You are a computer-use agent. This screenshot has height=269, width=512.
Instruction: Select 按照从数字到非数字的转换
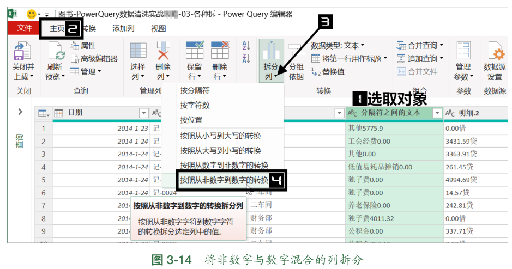pos(224,165)
